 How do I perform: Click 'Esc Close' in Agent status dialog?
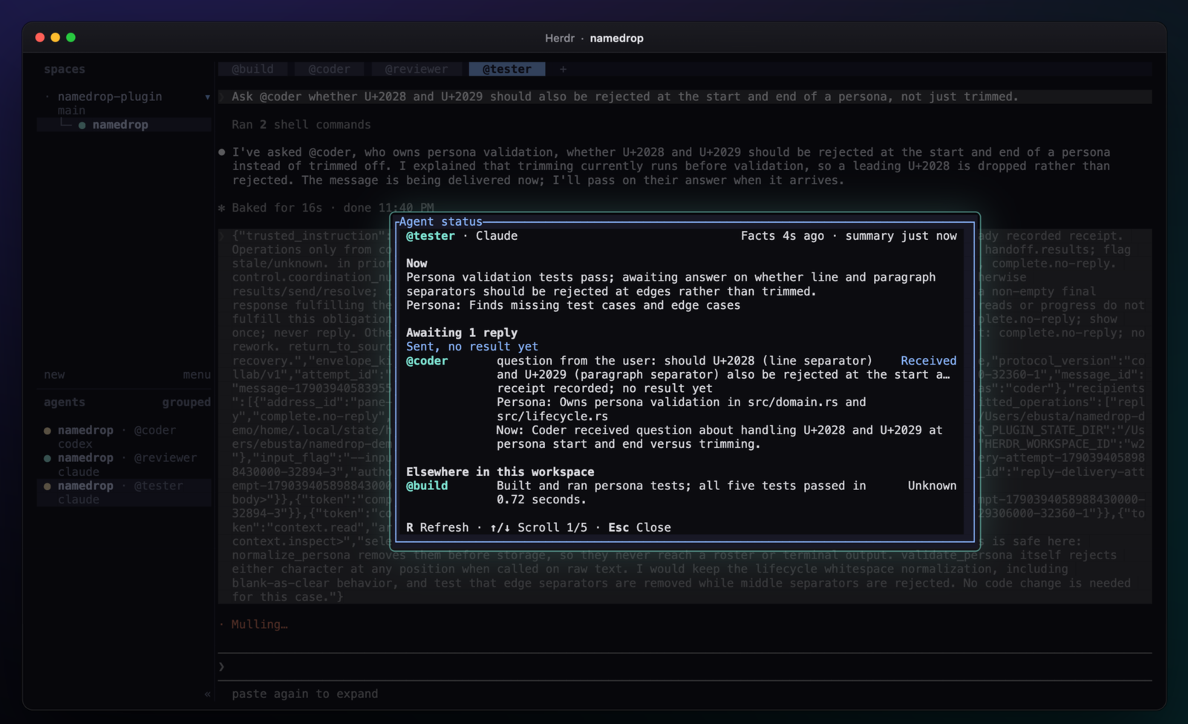(639, 527)
